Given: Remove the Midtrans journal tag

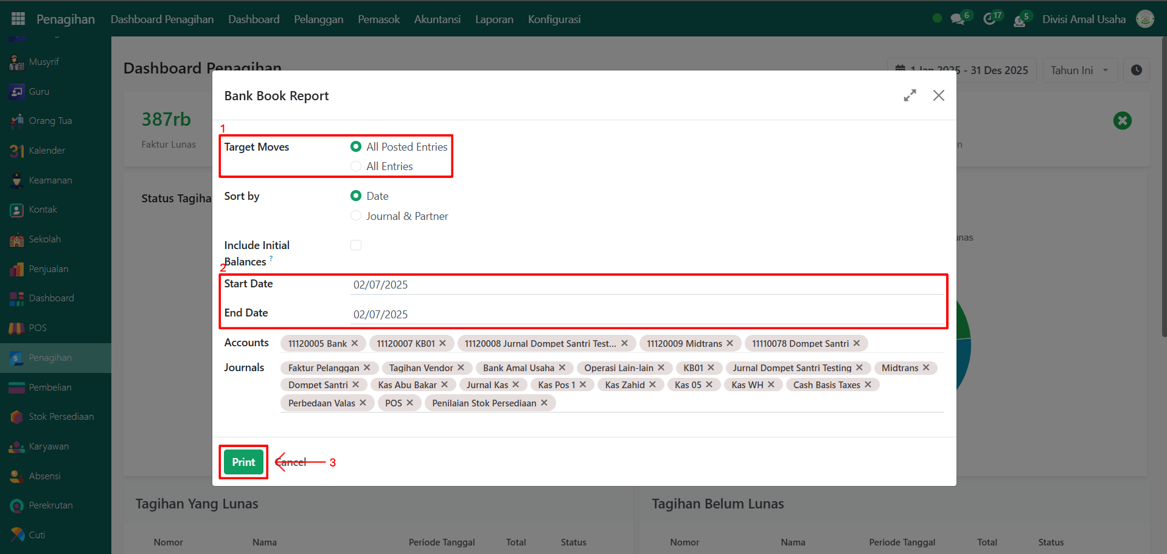Looking at the screenshot, I should [926, 368].
